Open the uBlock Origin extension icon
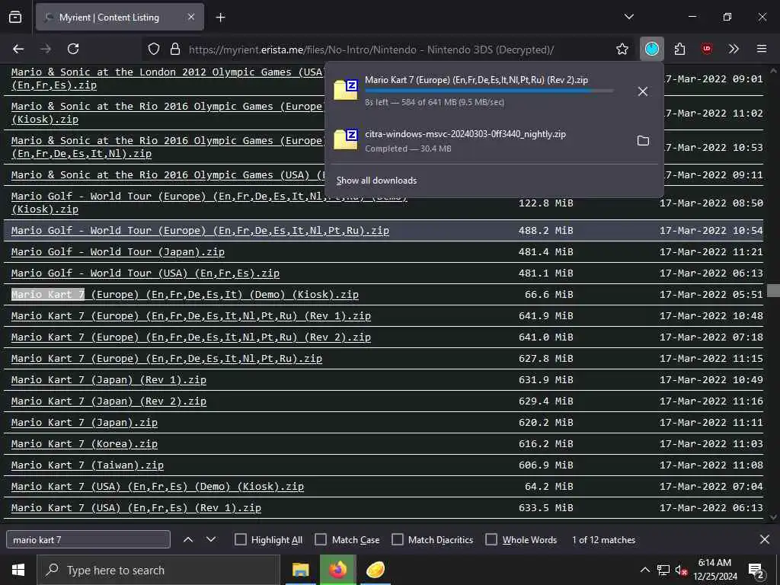 (706, 49)
